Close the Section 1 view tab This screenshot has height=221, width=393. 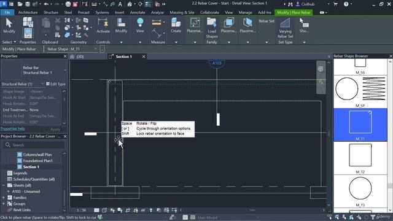point(144,56)
